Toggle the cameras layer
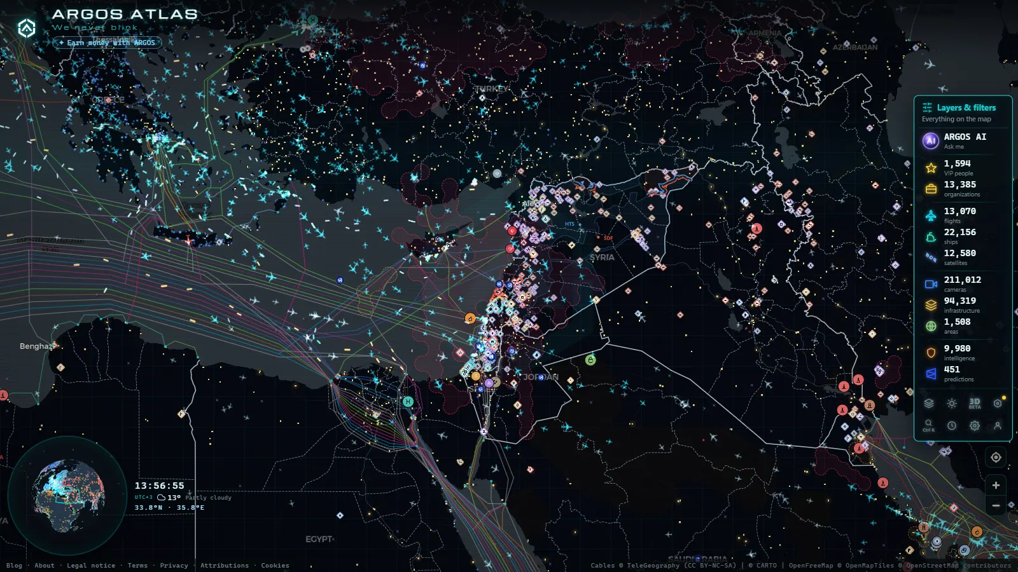Image resolution: width=1018 pixels, height=572 pixels. click(x=963, y=284)
